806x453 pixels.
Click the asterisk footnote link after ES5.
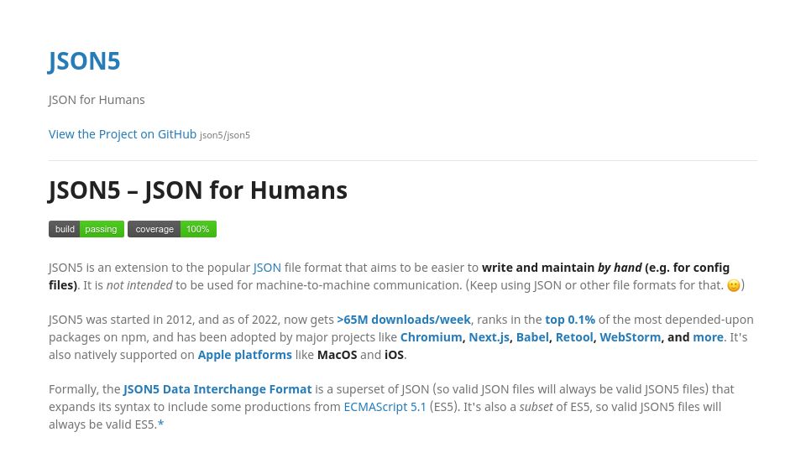tap(161, 424)
